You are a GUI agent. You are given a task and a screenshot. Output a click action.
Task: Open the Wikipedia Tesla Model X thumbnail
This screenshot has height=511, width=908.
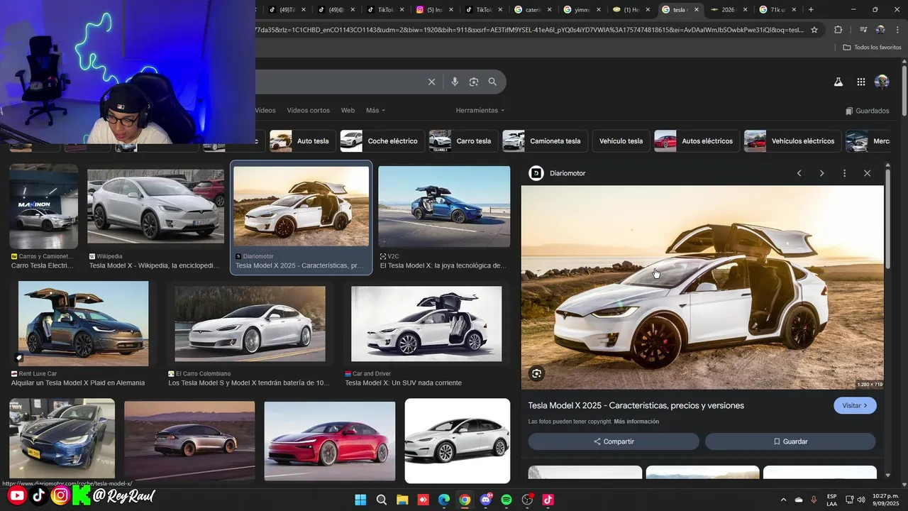[155, 206]
